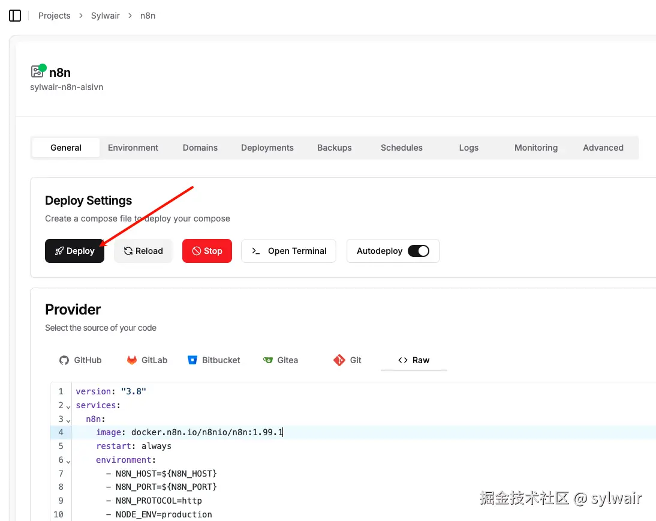The width and height of the screenshot is (656, 521).
Task: Open the Backups tab
Action: point(334,148)
